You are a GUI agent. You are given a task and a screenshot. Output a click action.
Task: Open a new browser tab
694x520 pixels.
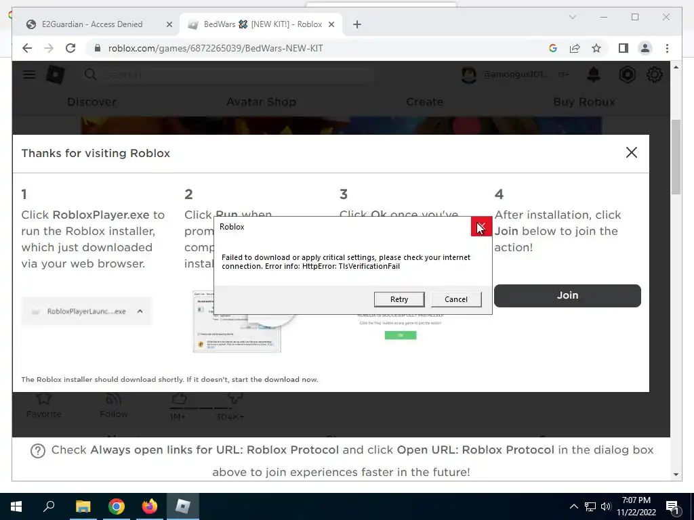pos(357,25)
